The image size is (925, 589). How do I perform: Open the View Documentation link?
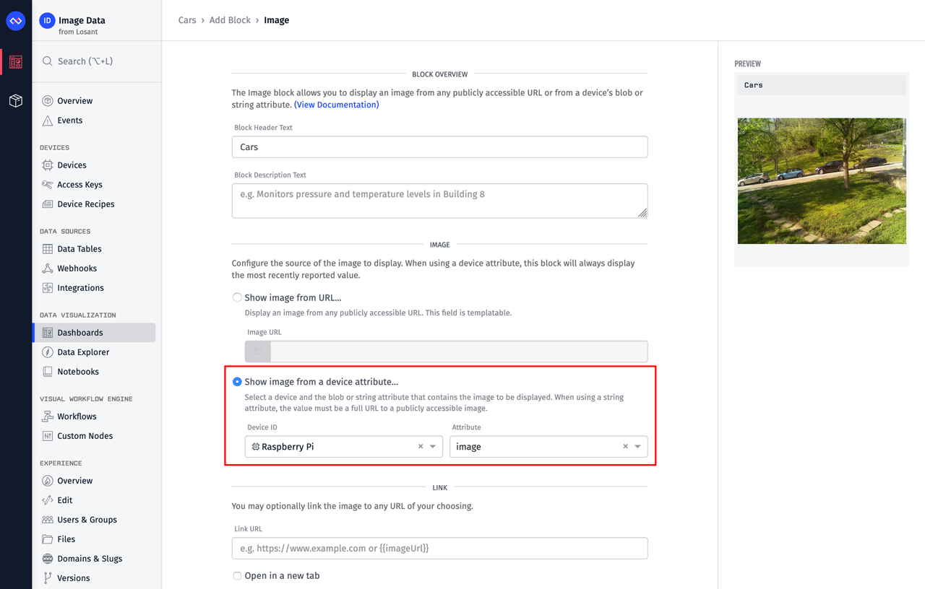coord(336,105)
